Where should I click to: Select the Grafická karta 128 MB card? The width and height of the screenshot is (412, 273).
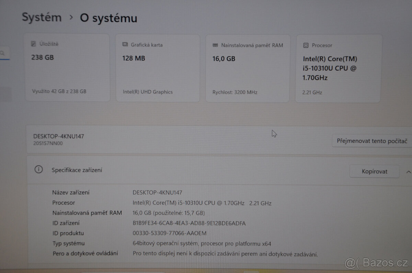tap(158, 68)
